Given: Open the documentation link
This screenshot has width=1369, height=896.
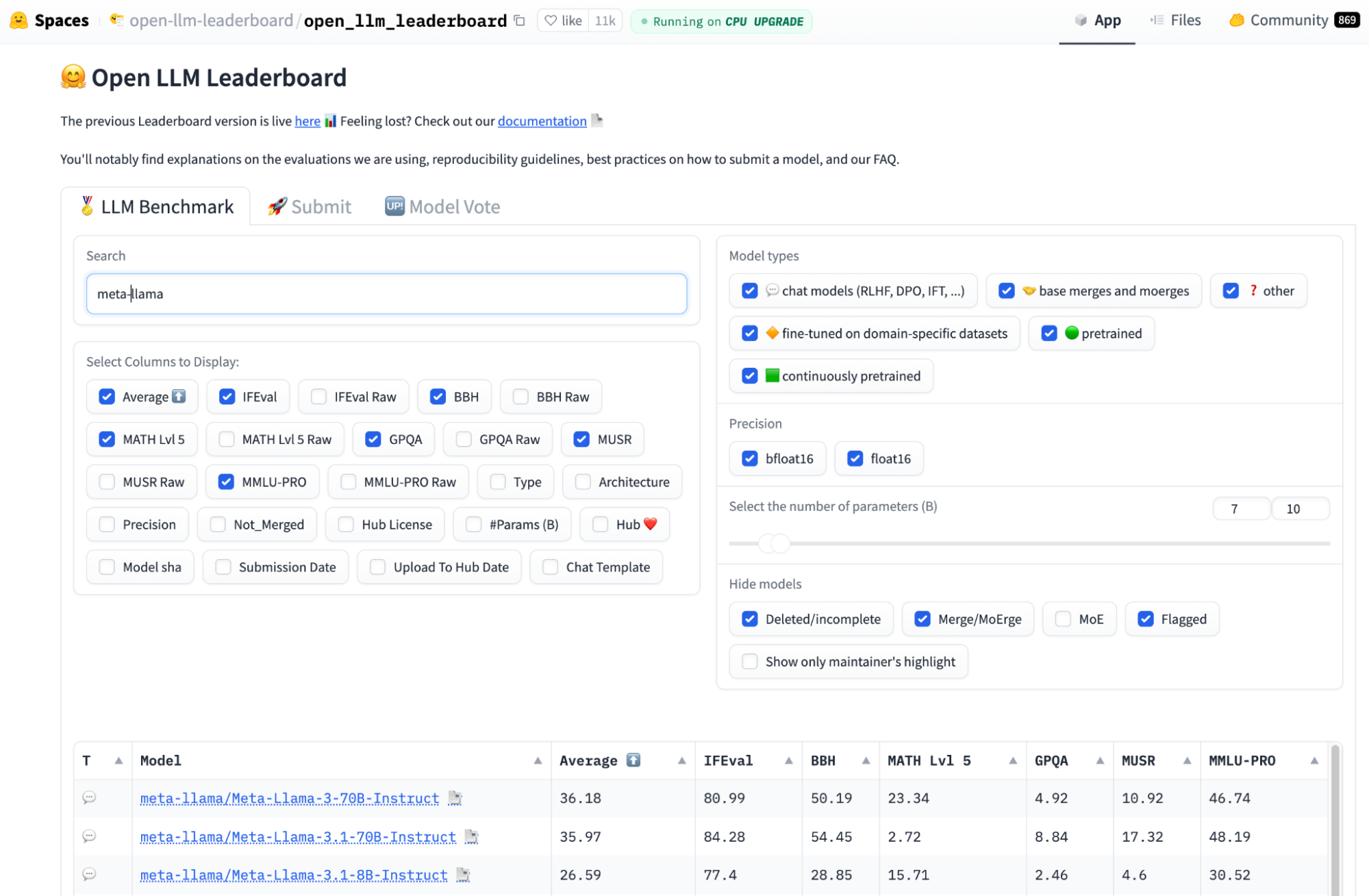Looking at the screenshot, I should 542,121.
